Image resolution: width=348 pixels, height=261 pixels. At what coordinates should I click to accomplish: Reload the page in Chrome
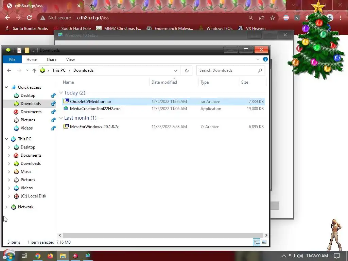tap(29, 18)
